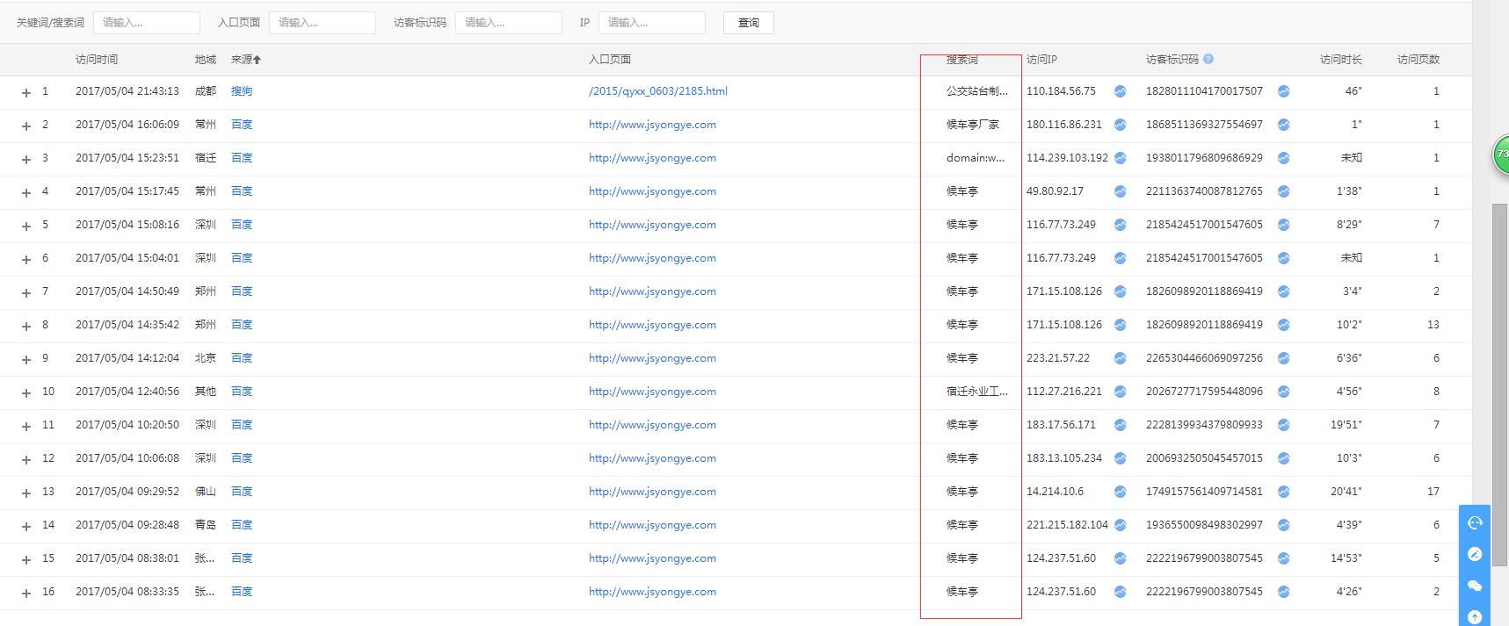Expand visit row 1 details
This screenshot has width=1509, height=626.
point(26,93)
